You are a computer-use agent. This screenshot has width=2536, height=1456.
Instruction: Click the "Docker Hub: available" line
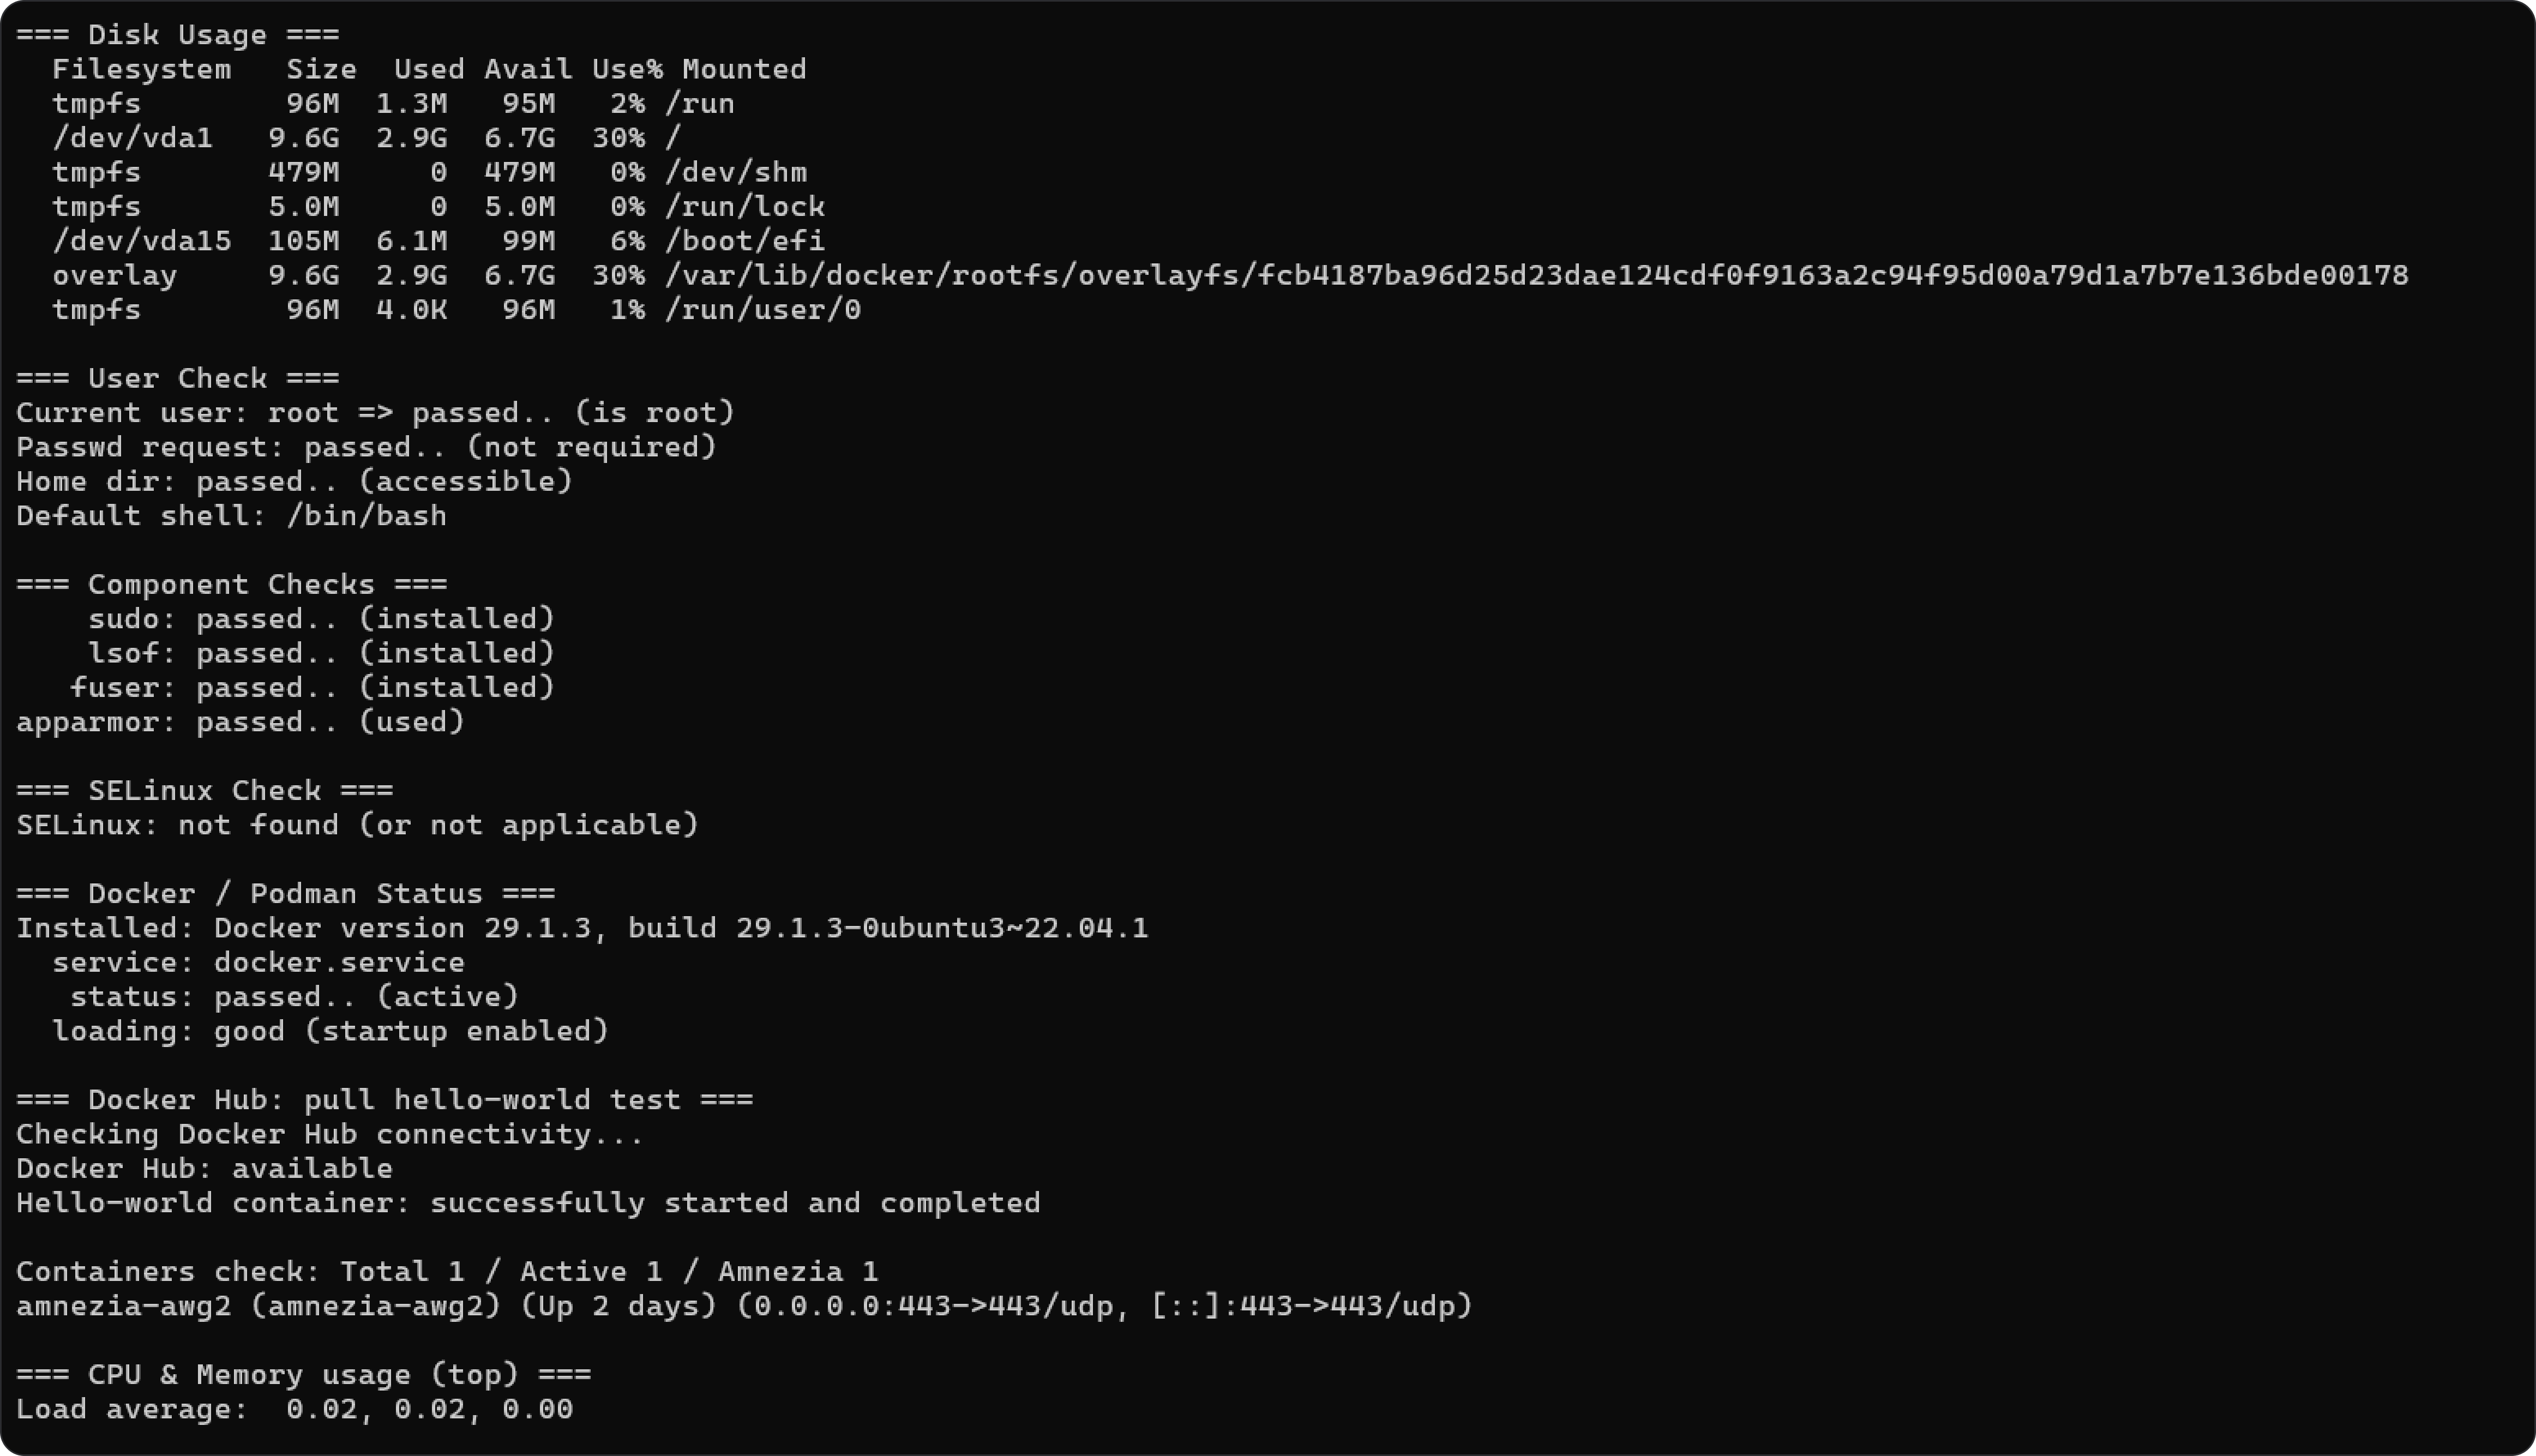pos(204,1169)
